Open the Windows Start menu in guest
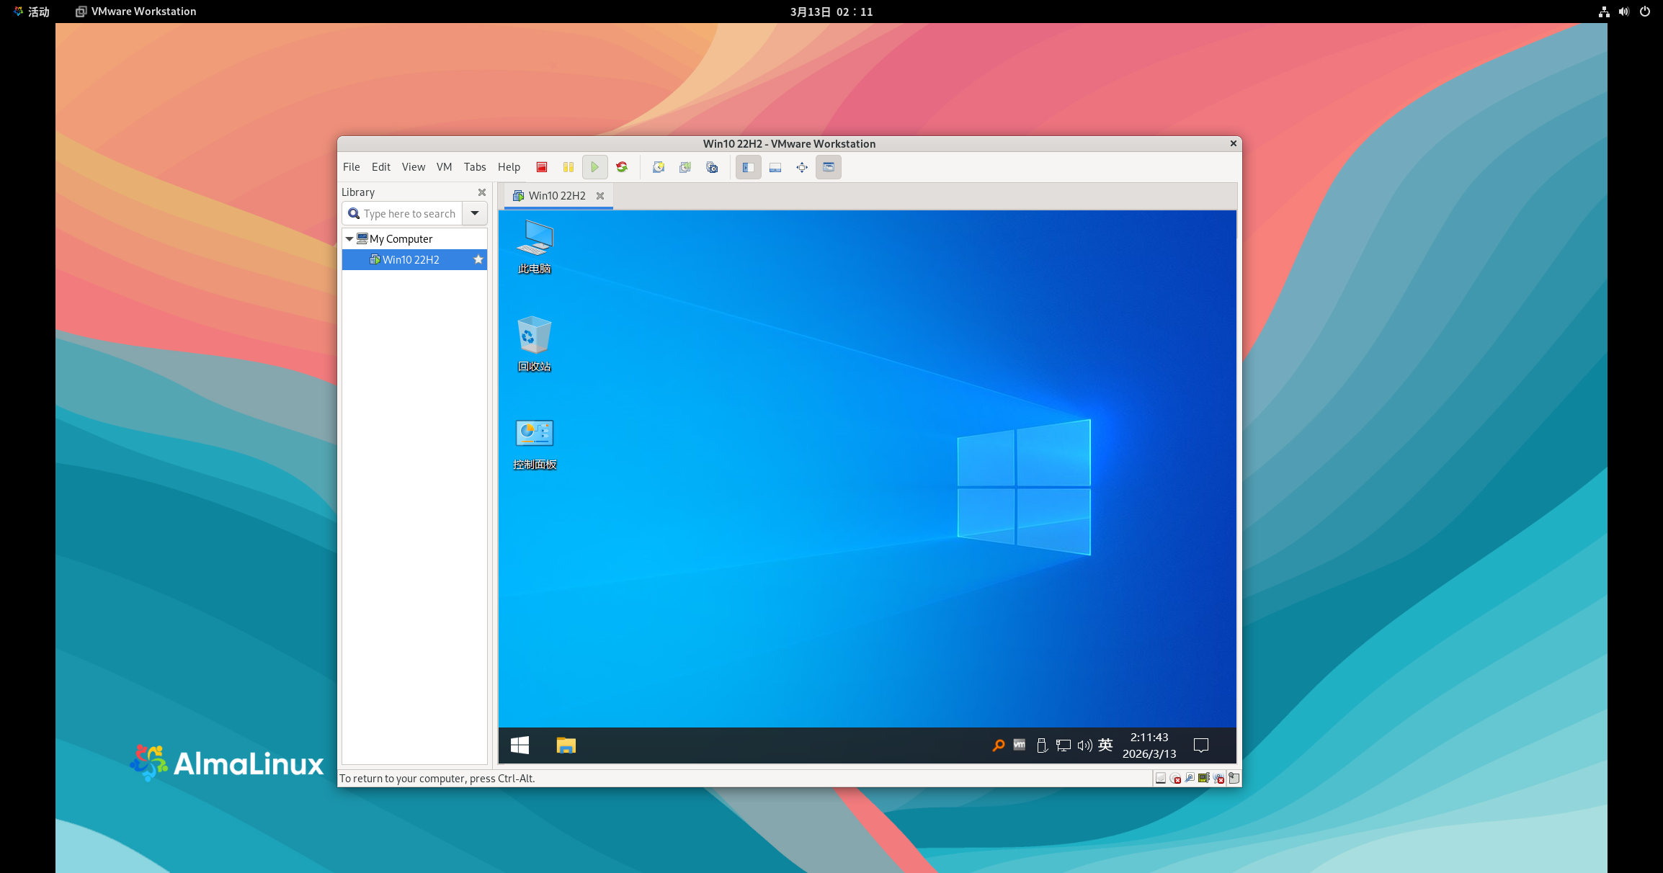The height and width of the screenshot is (873, 1663). coord(520,746)
